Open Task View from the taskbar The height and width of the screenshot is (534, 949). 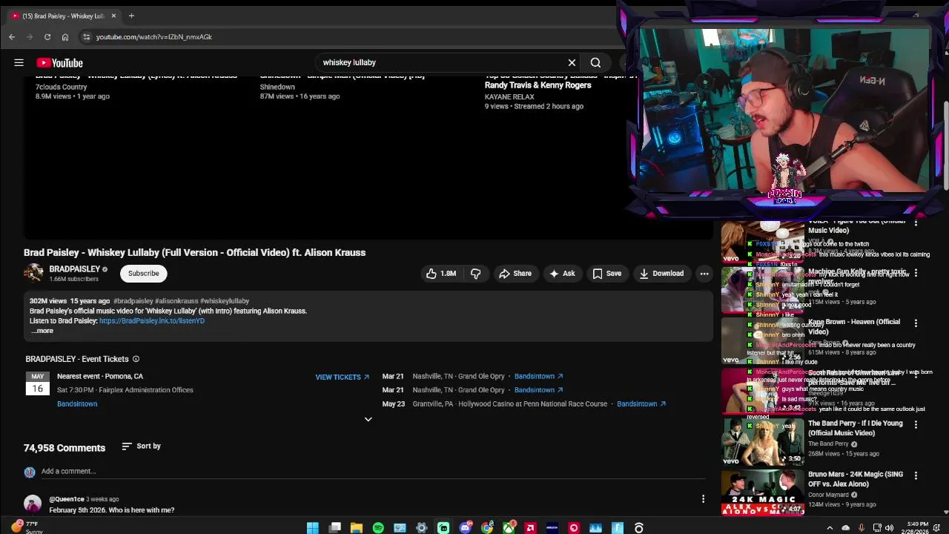tap(335, 528)
